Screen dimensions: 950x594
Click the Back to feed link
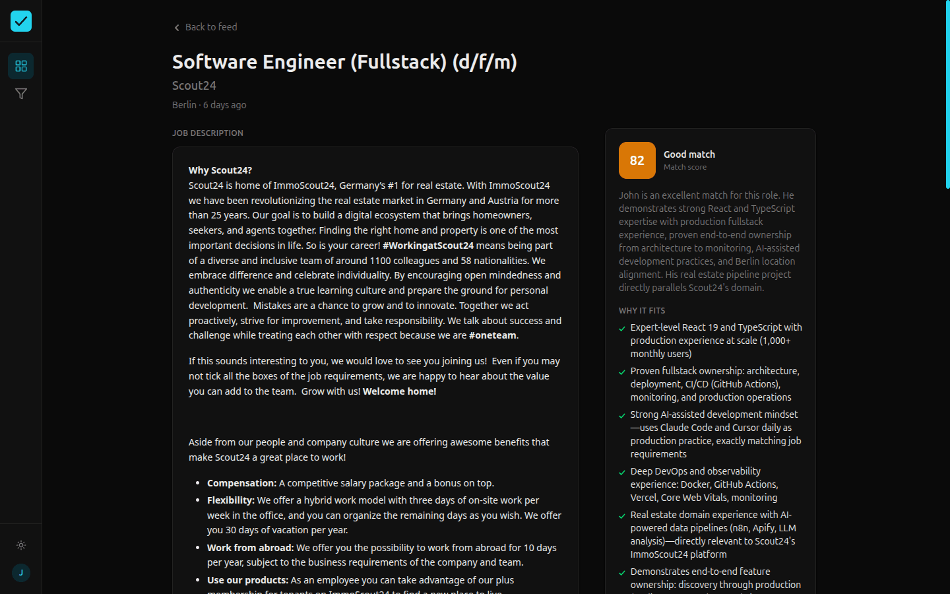[x=211, y=27]
